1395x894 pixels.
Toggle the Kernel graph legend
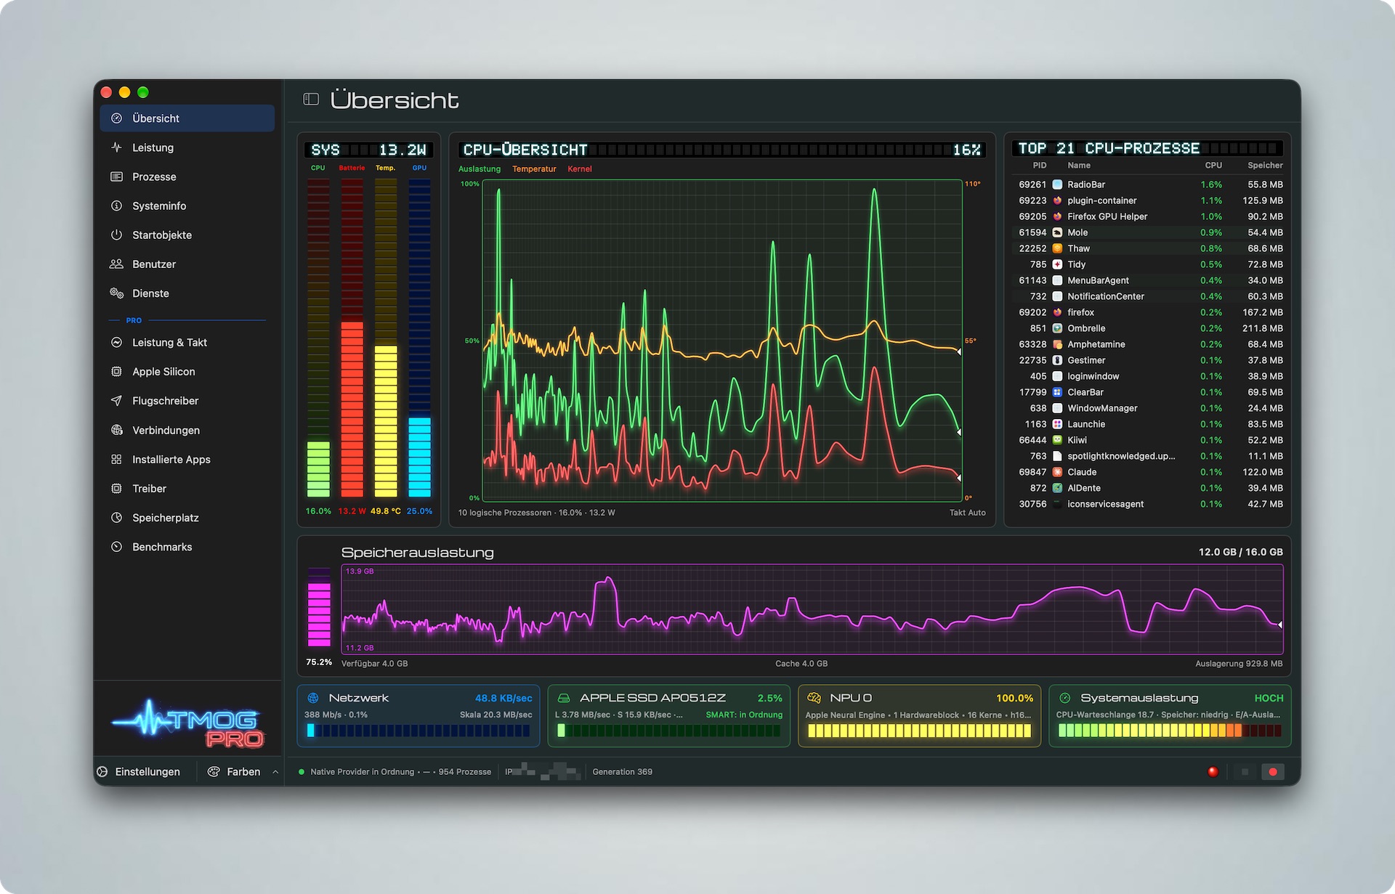click(x=580, y=168)
